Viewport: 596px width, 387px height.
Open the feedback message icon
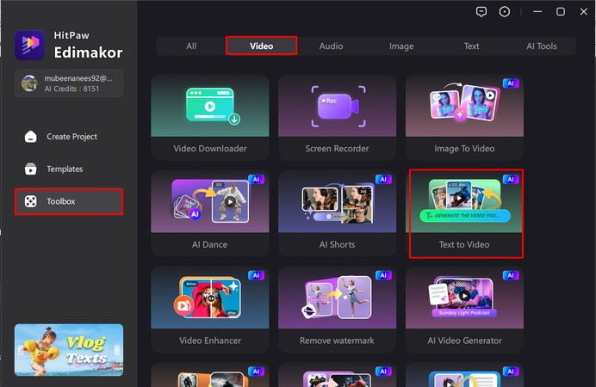pyautogui.click(x=481, y=12)
